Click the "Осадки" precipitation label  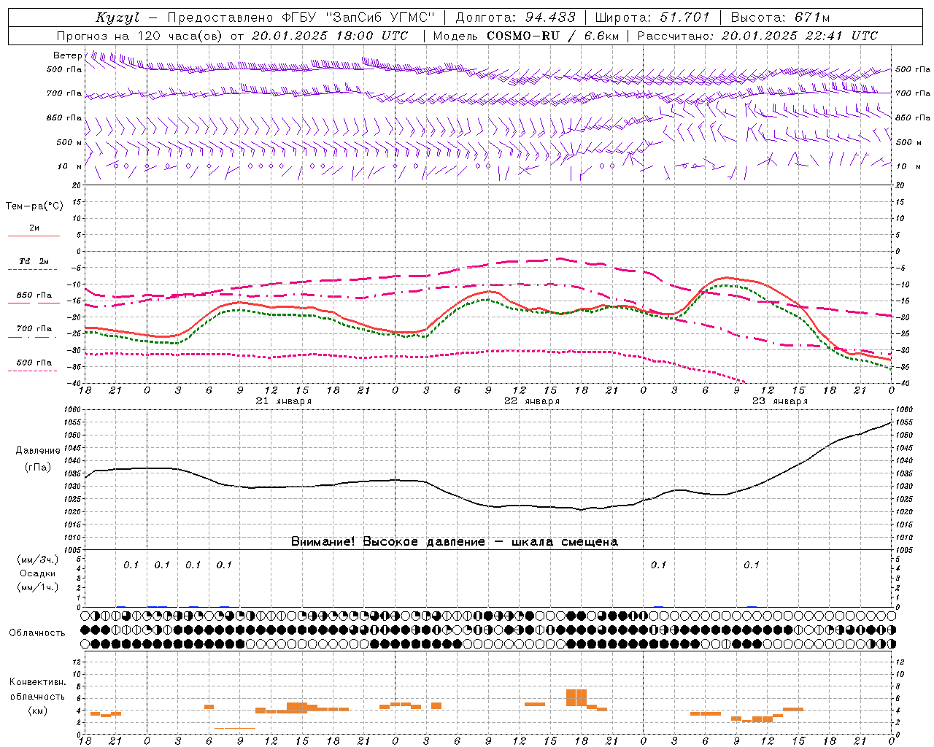point(37,573)
